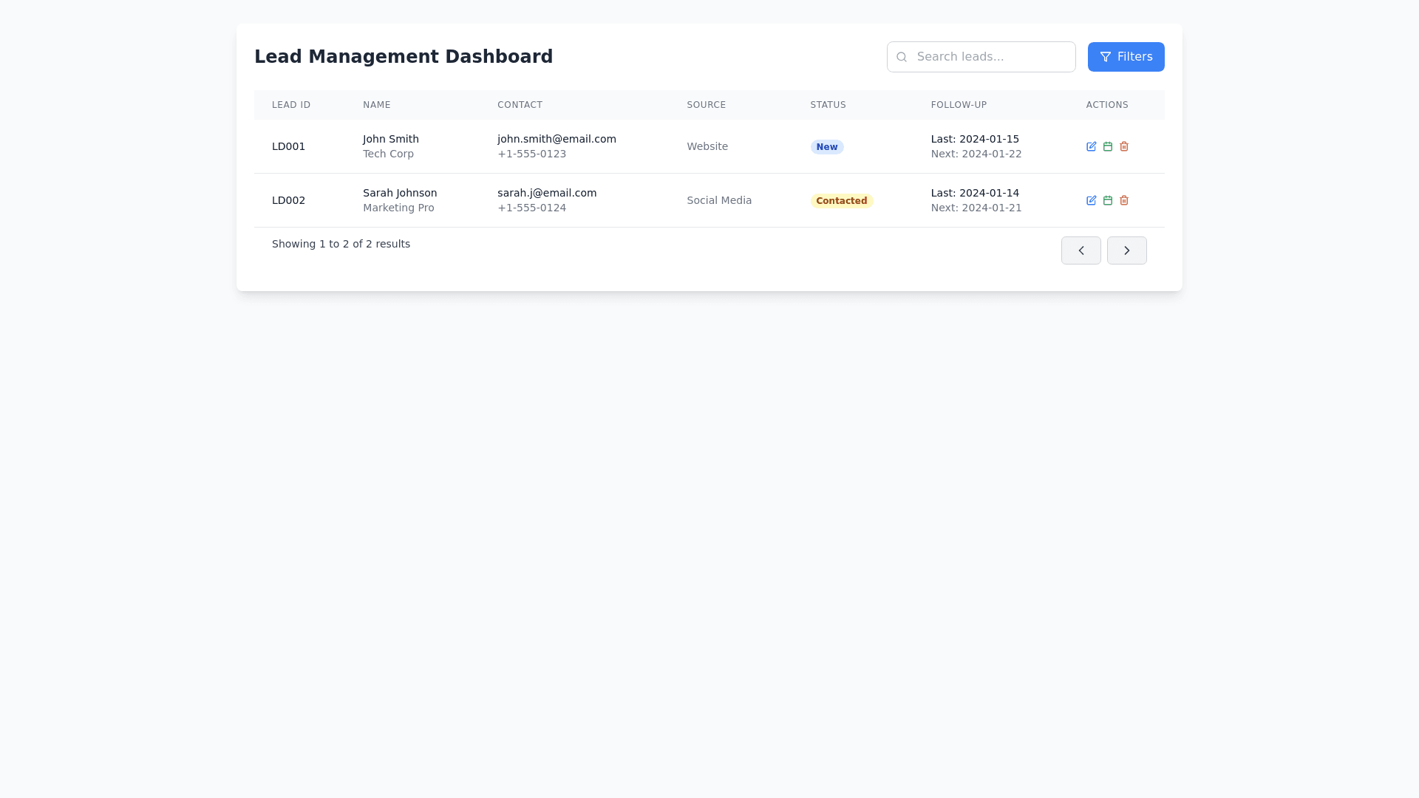Edit lead LD002 Sarah Johnson

(x=1091, y=200)
